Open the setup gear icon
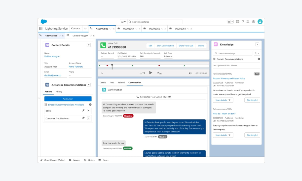 (248, 22)
